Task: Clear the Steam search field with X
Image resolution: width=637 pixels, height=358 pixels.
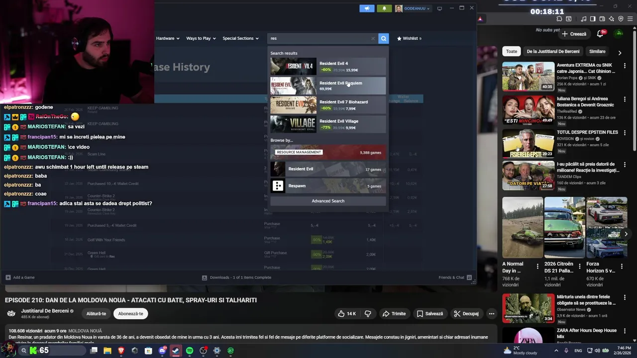Action: (x=373, y=38)
